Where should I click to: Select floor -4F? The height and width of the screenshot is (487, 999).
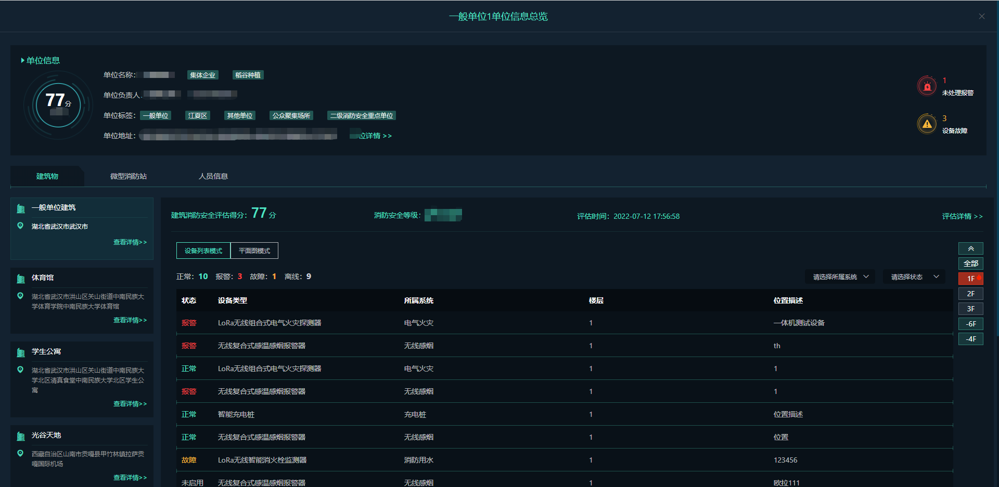(x=971, y=339)
